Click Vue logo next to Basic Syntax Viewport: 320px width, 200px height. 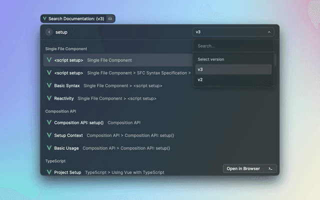(49, 85)
